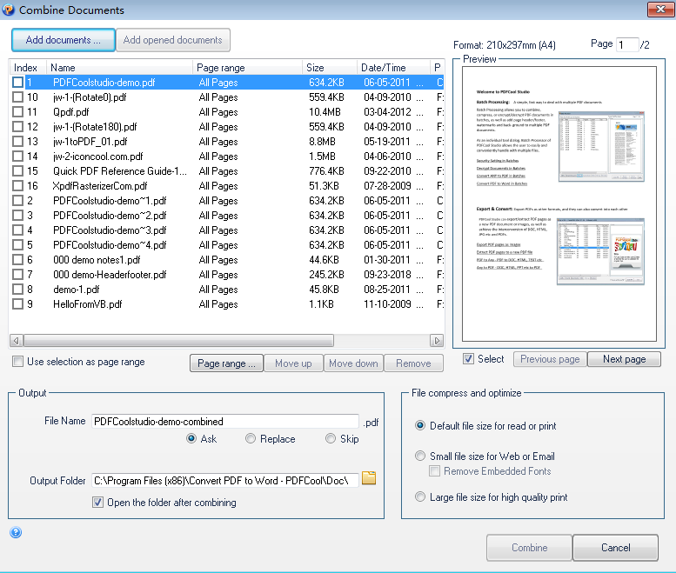676x573 pixels.
Task: Check the jw-1-(Rotate180).pdf row box
Action: coord(17,127)
